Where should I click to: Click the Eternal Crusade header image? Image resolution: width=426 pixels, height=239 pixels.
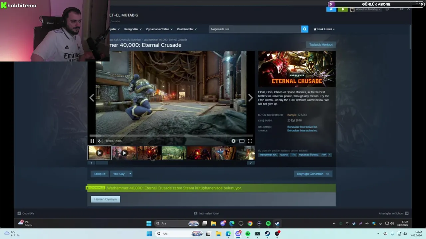coord(297,69)
